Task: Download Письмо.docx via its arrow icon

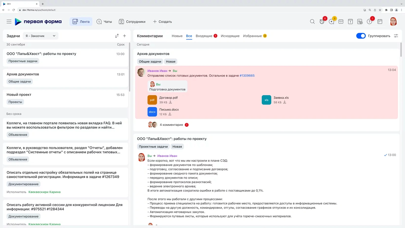Action: tap(170, 114)
